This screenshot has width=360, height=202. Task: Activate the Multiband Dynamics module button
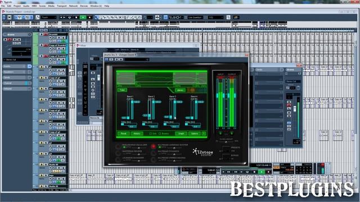[x=153, y=153]
